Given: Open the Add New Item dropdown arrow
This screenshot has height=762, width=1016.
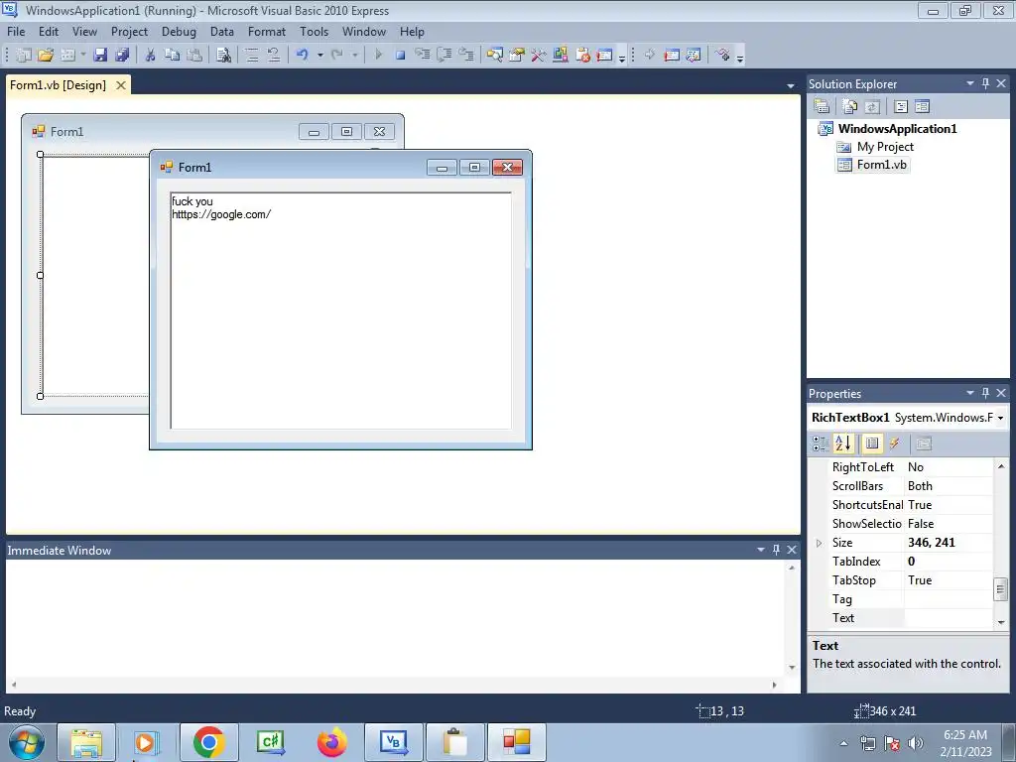Looking at the screenshot, I should (83, 56).
